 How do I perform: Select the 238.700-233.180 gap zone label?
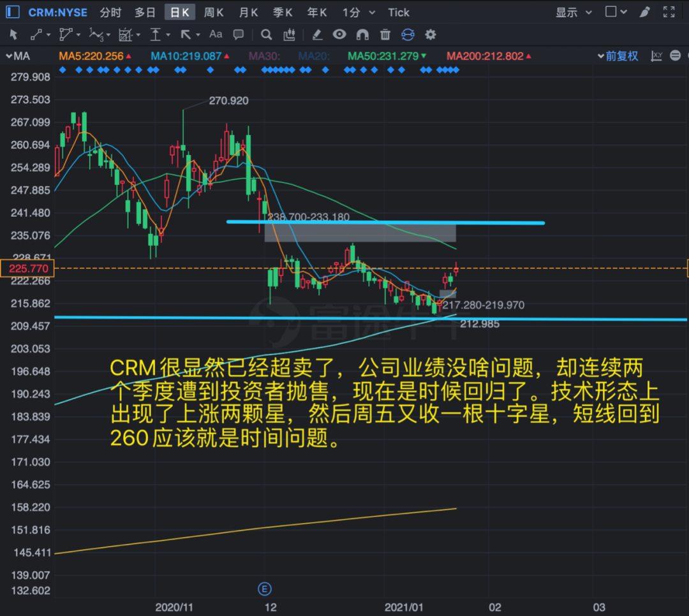point(309,217)
